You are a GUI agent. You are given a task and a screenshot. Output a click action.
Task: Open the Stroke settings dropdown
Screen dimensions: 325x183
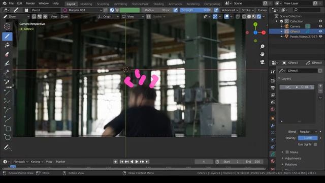248,10
